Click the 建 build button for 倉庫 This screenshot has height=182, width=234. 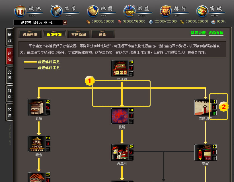coord(48,113)
